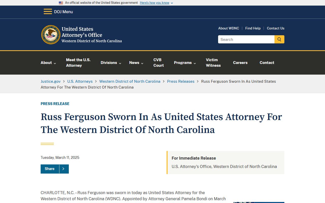
Task: Open Meet the U.S. Attorney page
Action: coord(78,63)
